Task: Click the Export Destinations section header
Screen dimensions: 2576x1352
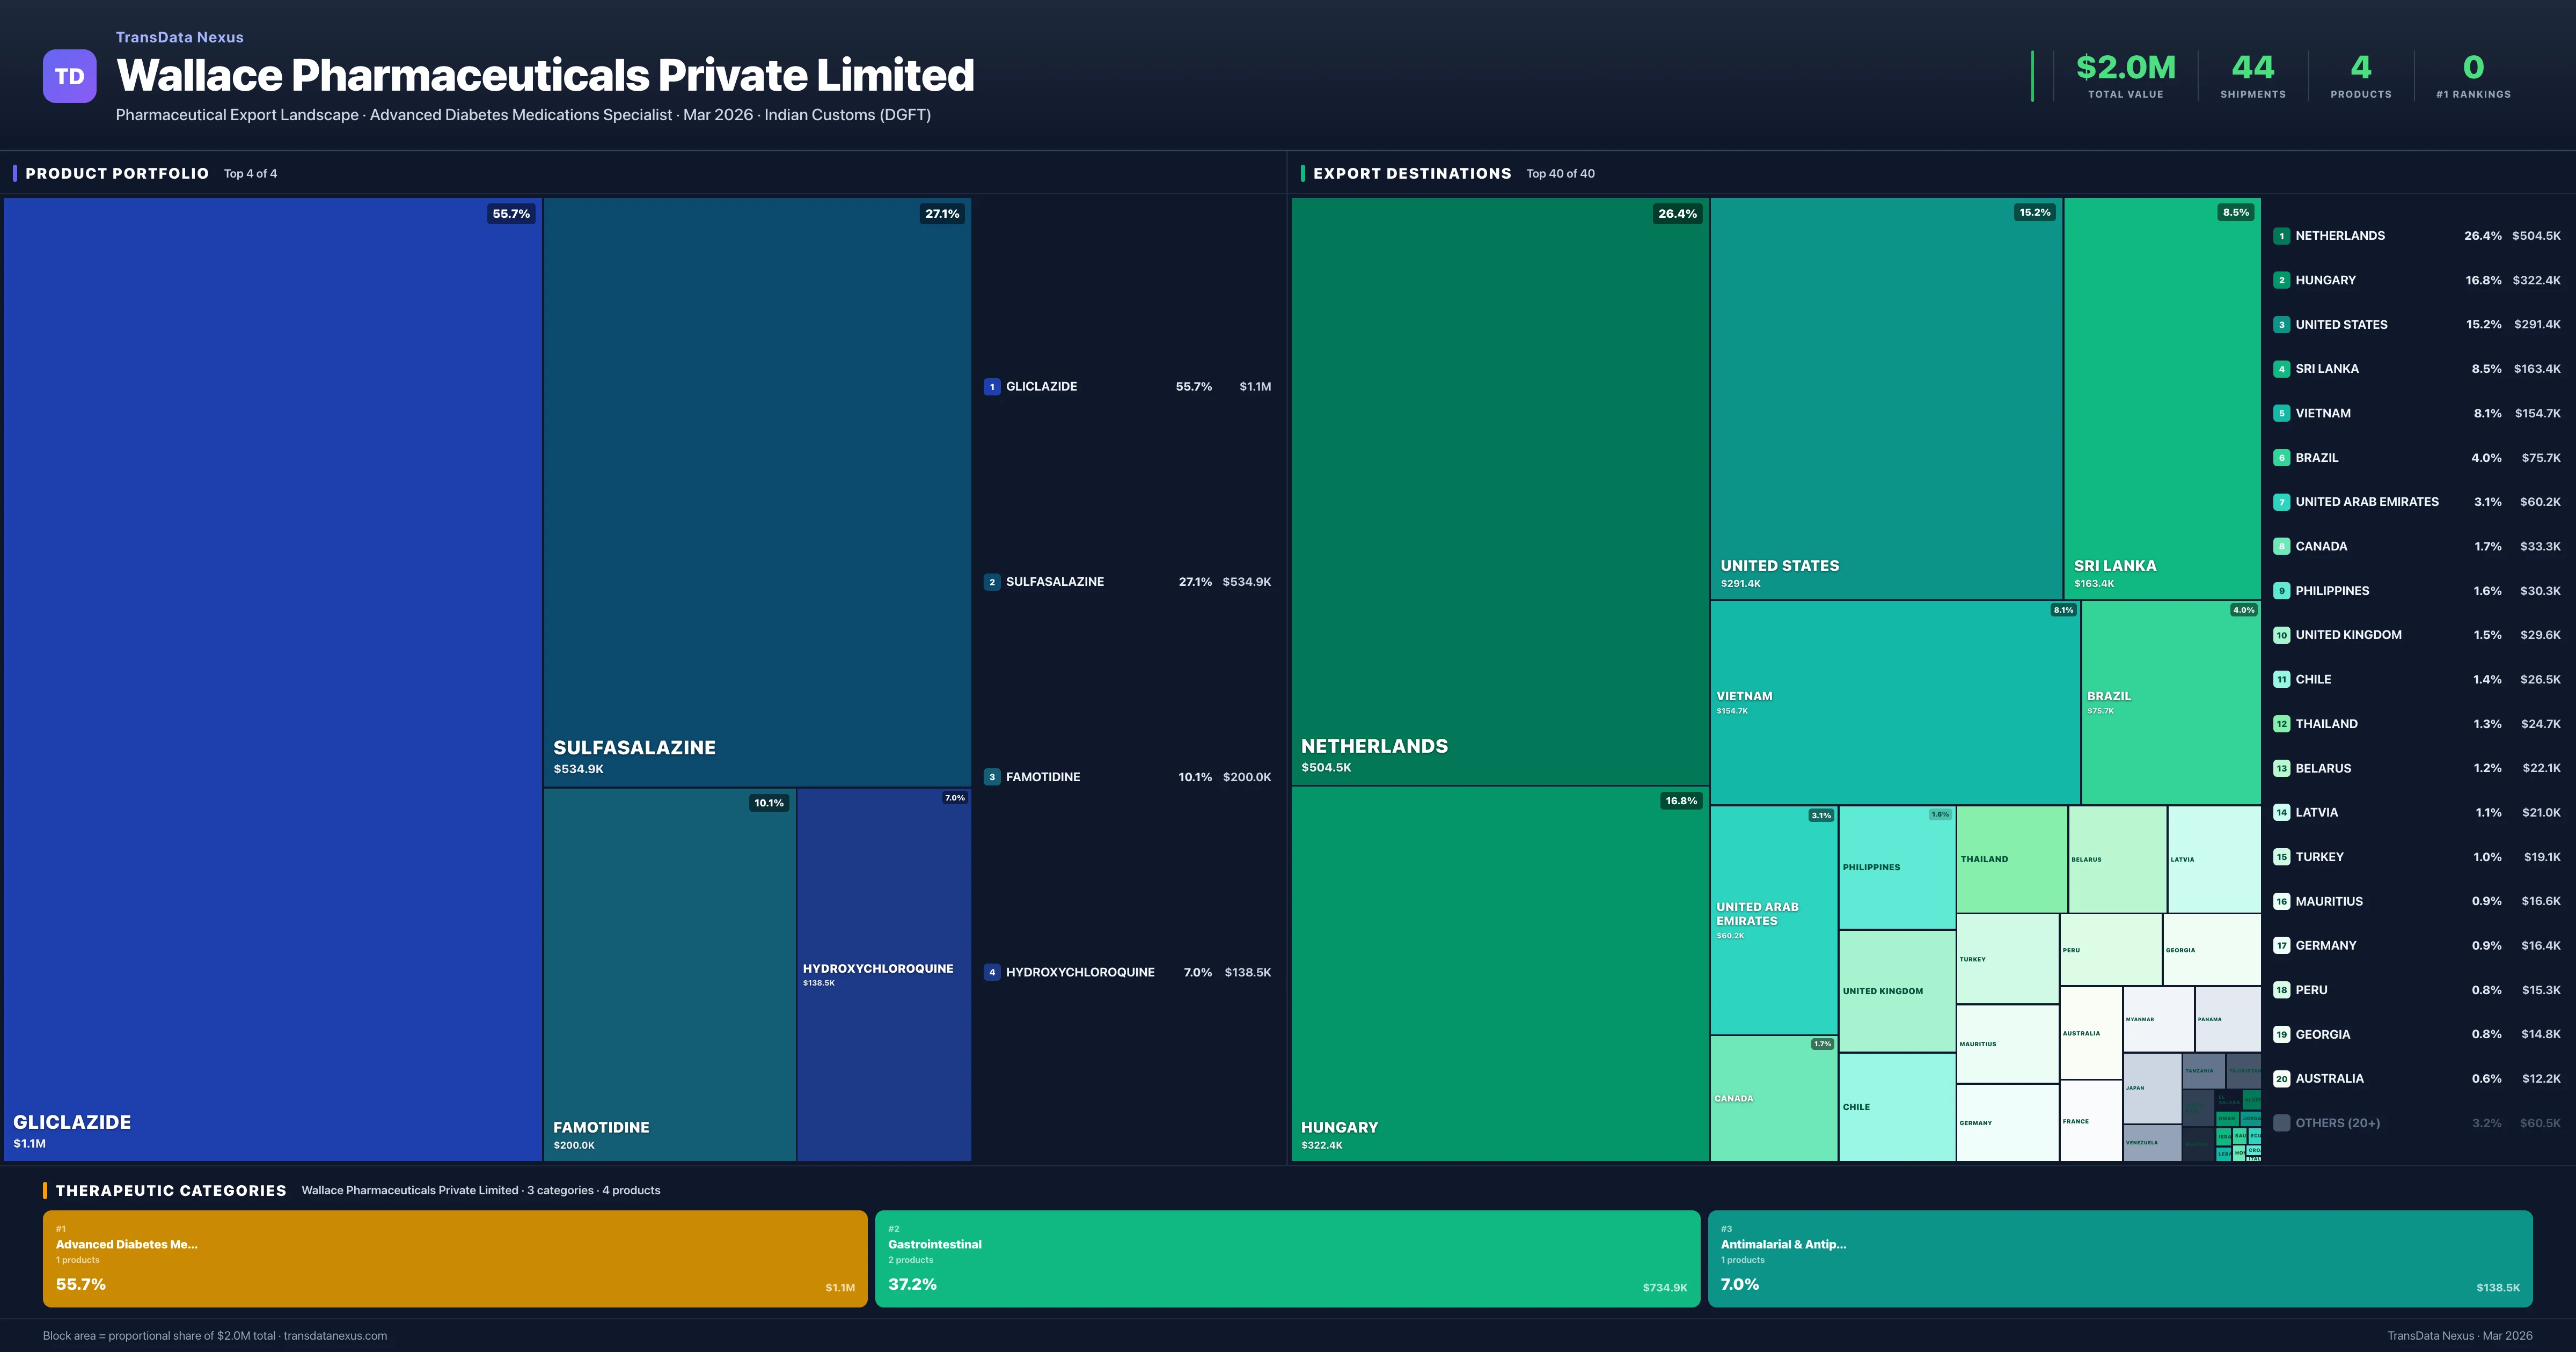Action: 1411,174
